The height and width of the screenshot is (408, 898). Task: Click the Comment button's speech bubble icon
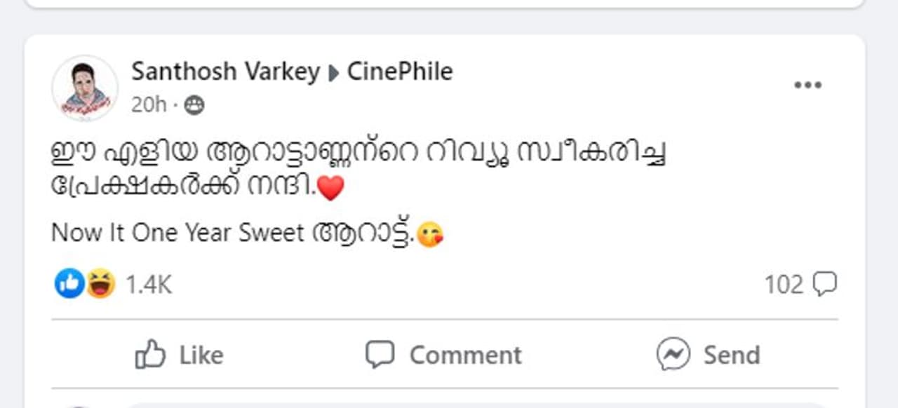coord(380,354)
